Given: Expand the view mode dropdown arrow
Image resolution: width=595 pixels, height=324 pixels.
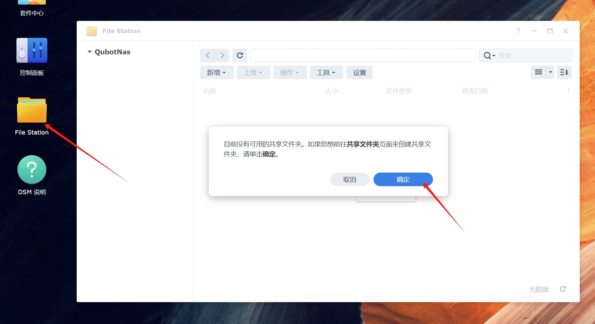Looking at the screenshot, I should tap(551, 72).
